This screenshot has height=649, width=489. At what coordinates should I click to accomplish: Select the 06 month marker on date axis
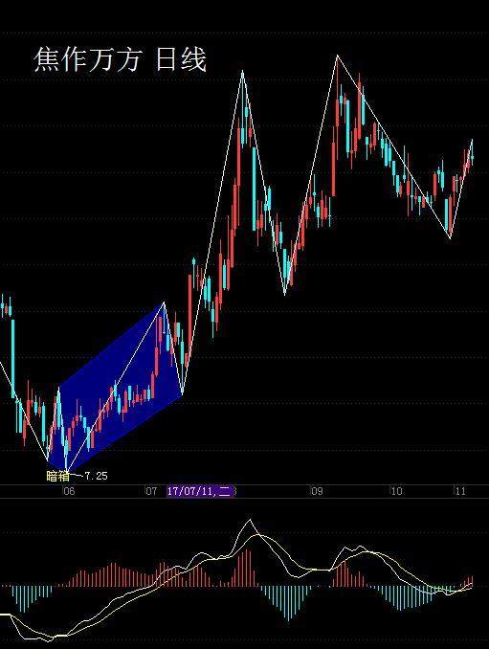pos(69,491)
